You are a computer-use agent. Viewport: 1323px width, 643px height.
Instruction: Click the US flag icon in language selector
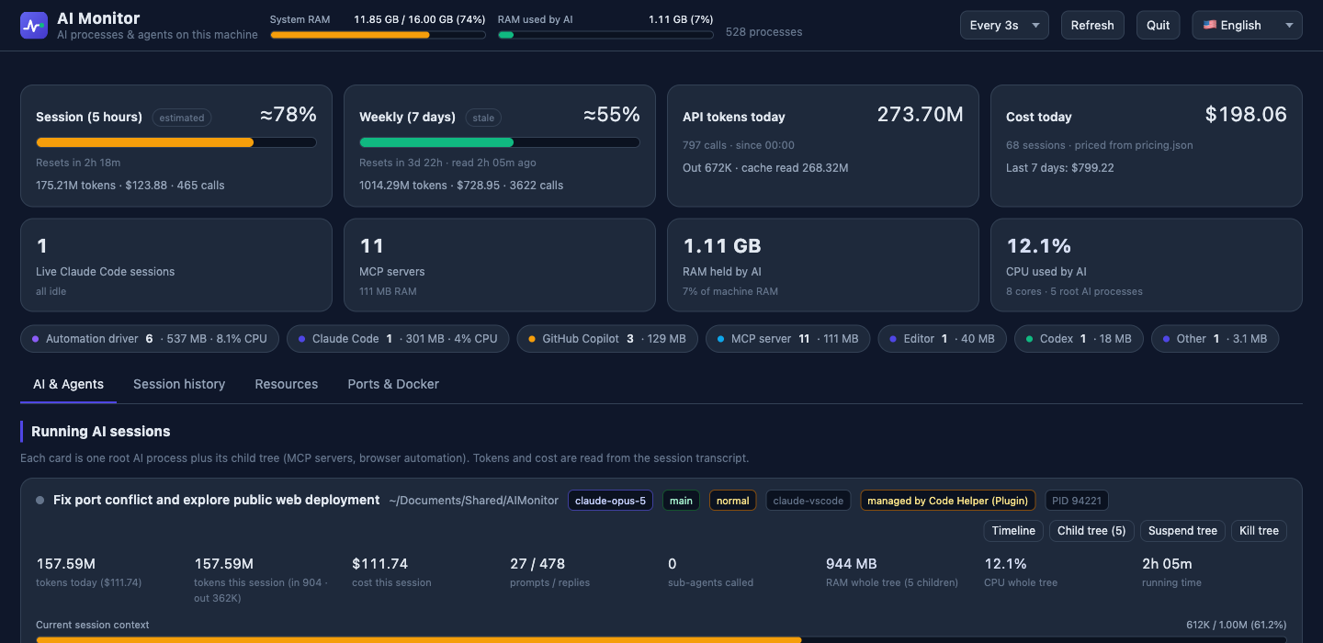pyautogui.click(x=1210, y=25)
